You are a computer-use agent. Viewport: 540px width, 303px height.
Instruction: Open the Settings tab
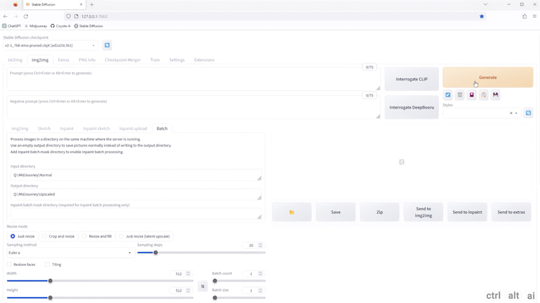[177, 60]
